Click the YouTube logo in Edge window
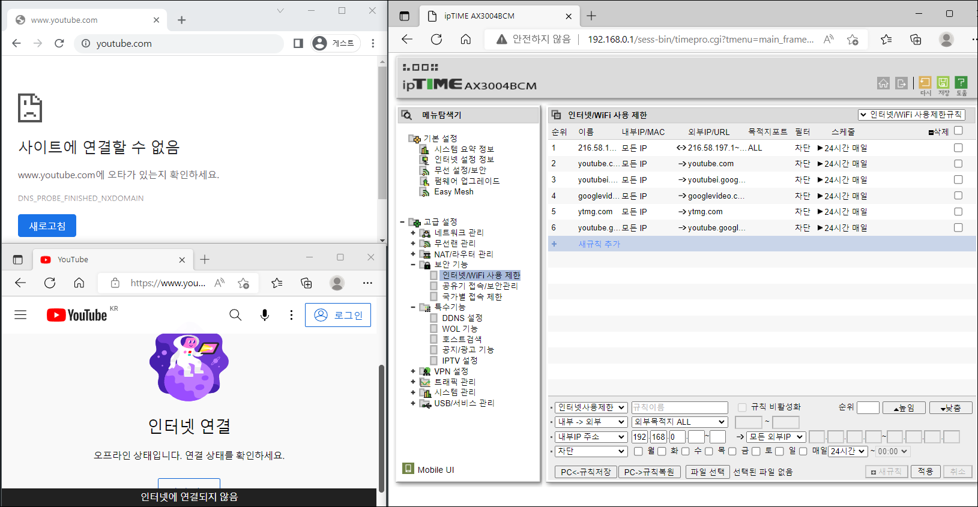 point(77,315)
